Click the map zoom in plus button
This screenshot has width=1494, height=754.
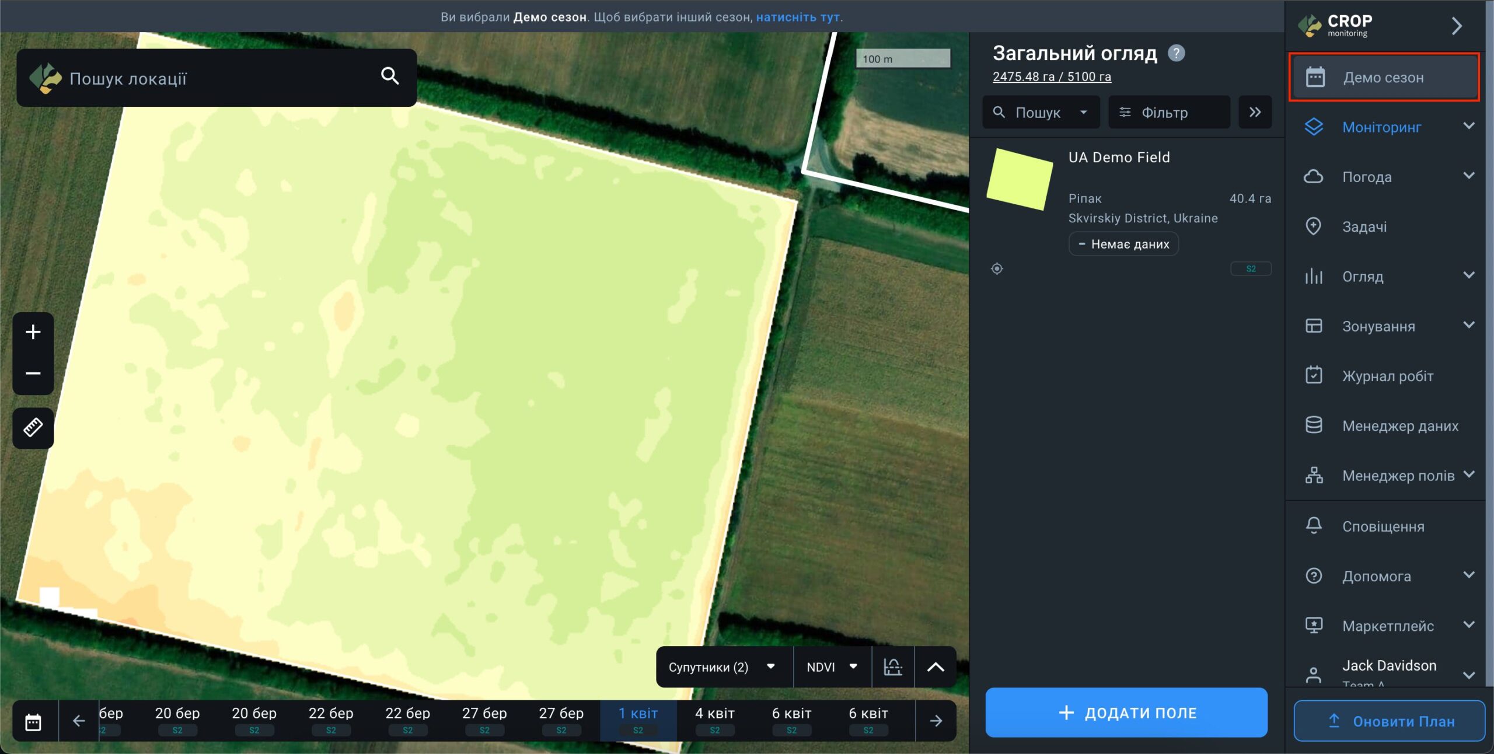33,332
